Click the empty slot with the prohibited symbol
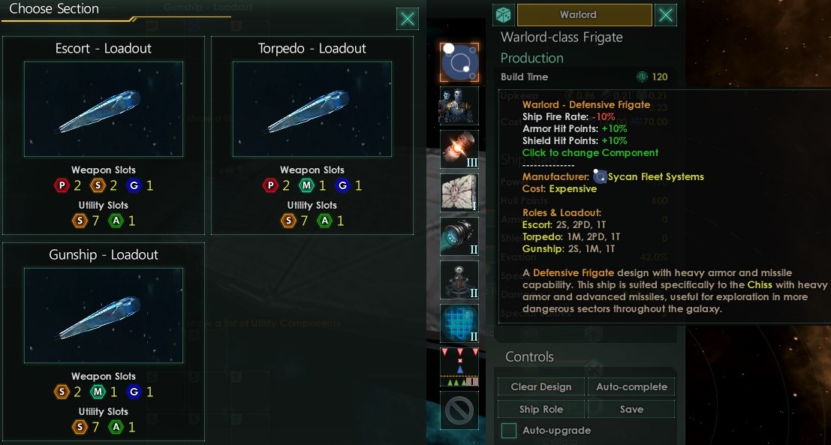Viewport: 831px width, 445px height. (x=459, y=410)
